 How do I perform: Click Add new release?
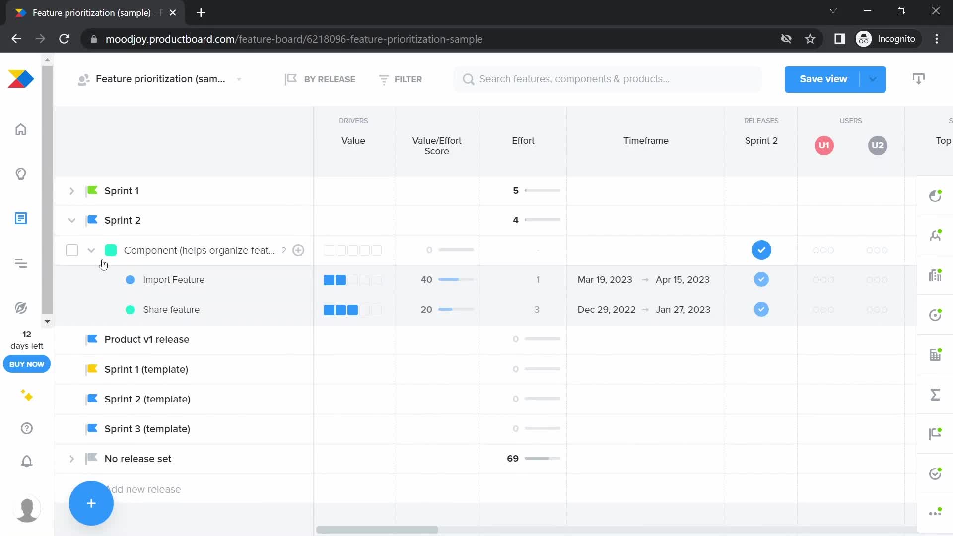point(144,489)
